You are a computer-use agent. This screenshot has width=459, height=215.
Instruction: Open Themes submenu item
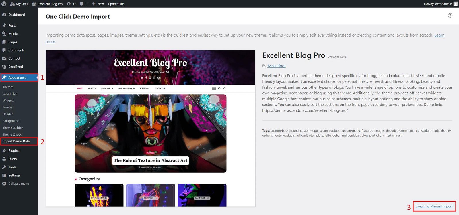pos(8,87)
